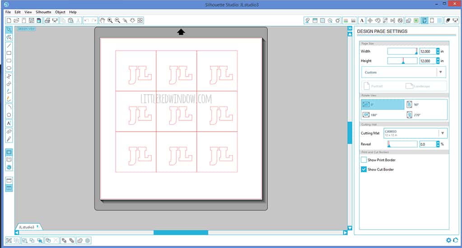Enable the Show Print Border checkbox

364,160
